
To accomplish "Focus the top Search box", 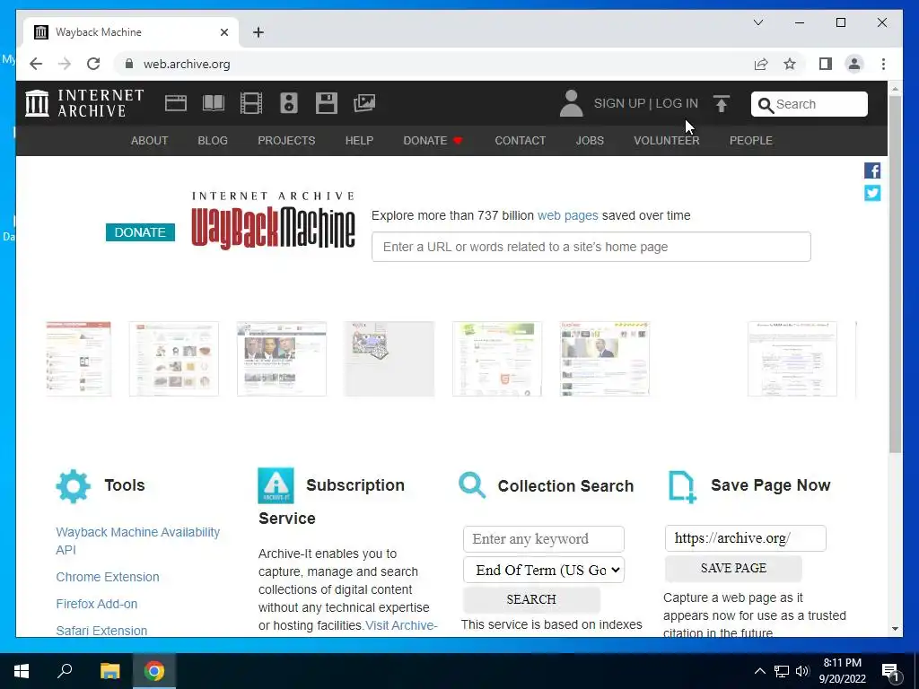I will click(809, 104).
